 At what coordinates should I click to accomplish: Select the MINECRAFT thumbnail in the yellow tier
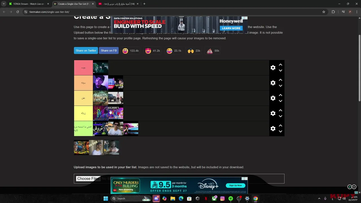click(x=116, y=113)
